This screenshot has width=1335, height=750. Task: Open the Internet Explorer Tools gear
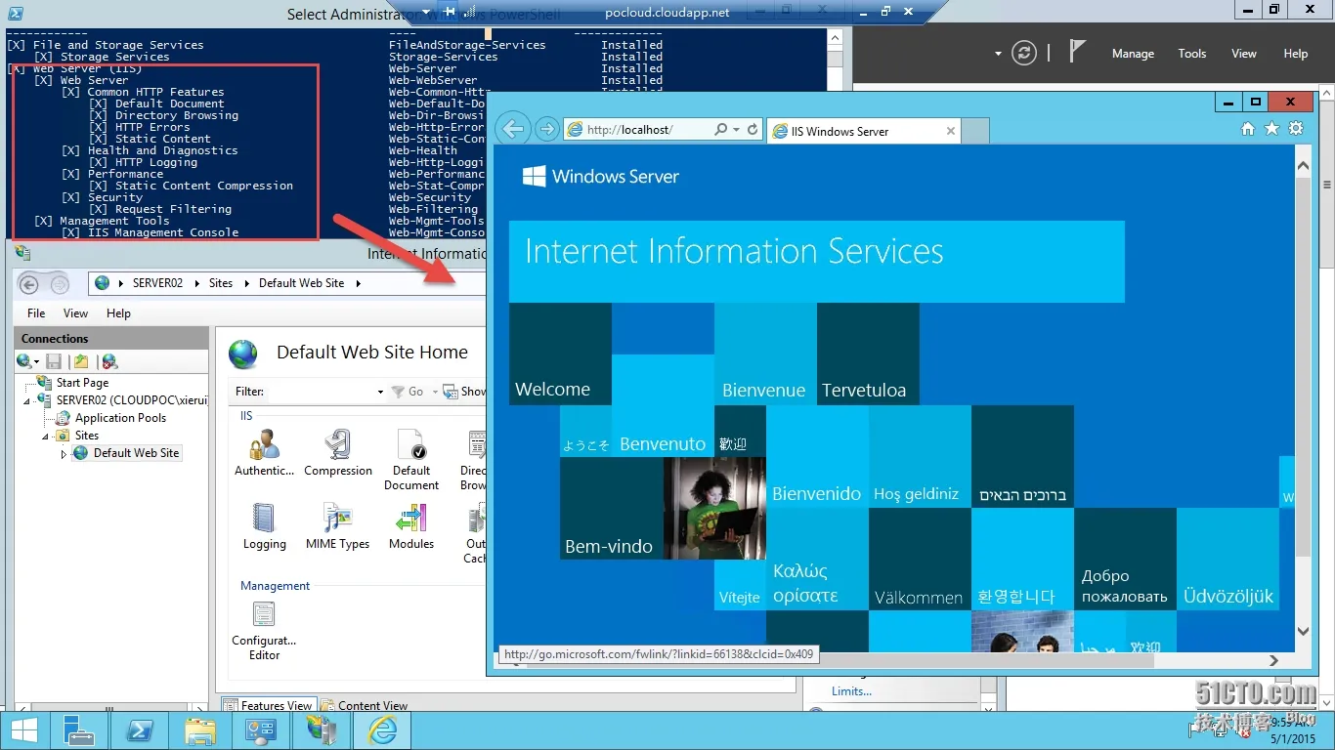(x=1296, y=129)
